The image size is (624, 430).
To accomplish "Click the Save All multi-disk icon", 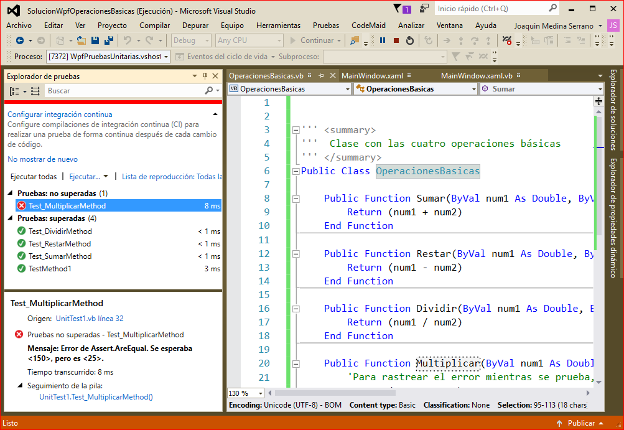I will click(109, 40).
